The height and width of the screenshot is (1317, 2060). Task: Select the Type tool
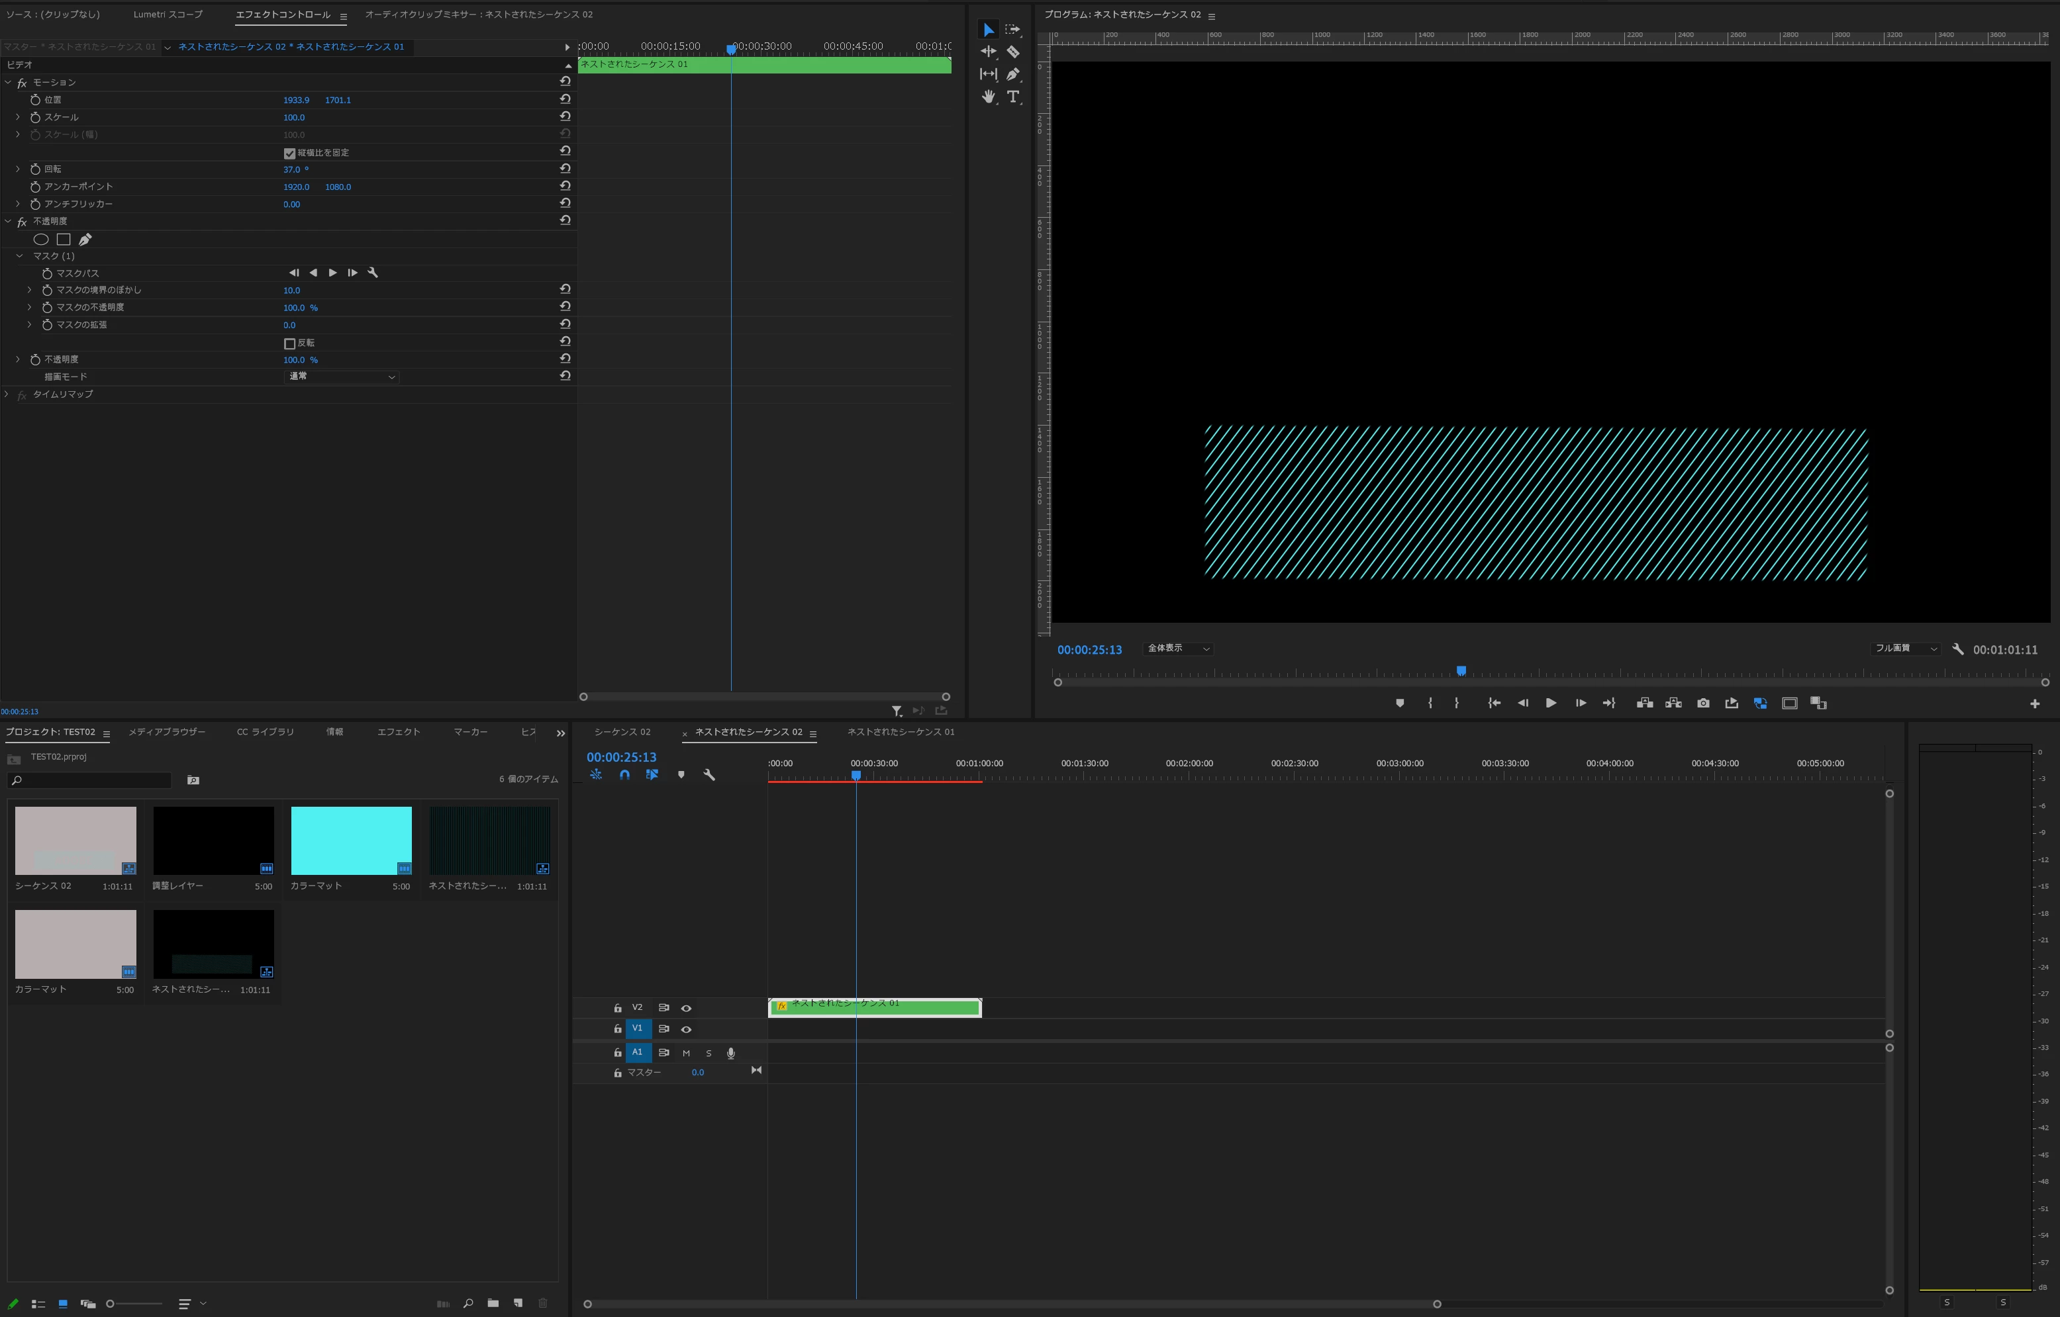1013,97
